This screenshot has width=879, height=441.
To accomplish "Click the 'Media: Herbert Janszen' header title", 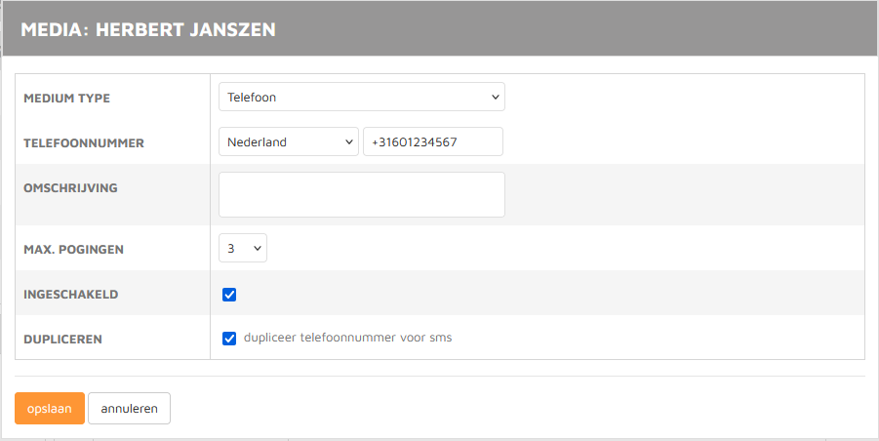I will (x=148, y=30).
